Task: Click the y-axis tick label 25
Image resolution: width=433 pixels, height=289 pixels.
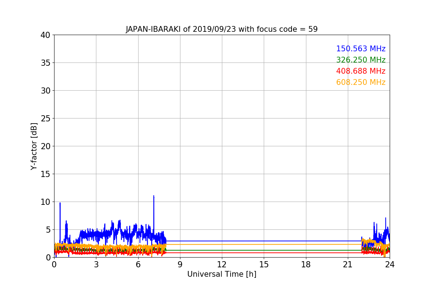Action: (x=45, y=118)
